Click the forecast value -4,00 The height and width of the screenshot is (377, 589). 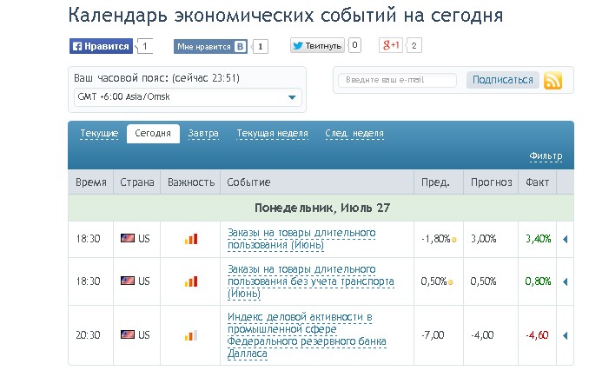click(x=482, y=335)
